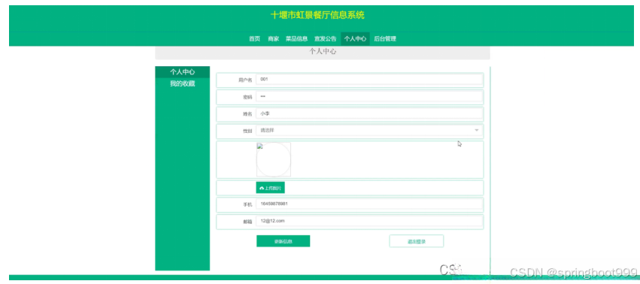Viewport: 640px width, 284px height.
Task: Open the 首页 nav item
Action: [x=254, y=39]
